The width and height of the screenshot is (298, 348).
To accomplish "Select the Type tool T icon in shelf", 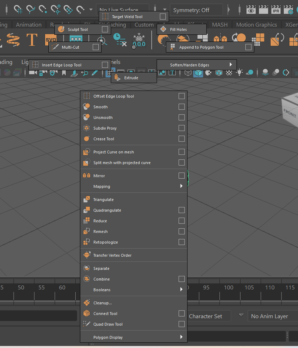I will click(31, 40).
